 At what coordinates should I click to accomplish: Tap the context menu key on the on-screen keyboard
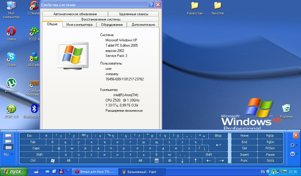(x=157, y=160)
